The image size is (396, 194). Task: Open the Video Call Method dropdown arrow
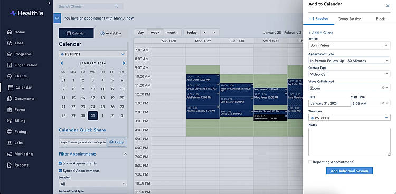click(x=387, y=88)
